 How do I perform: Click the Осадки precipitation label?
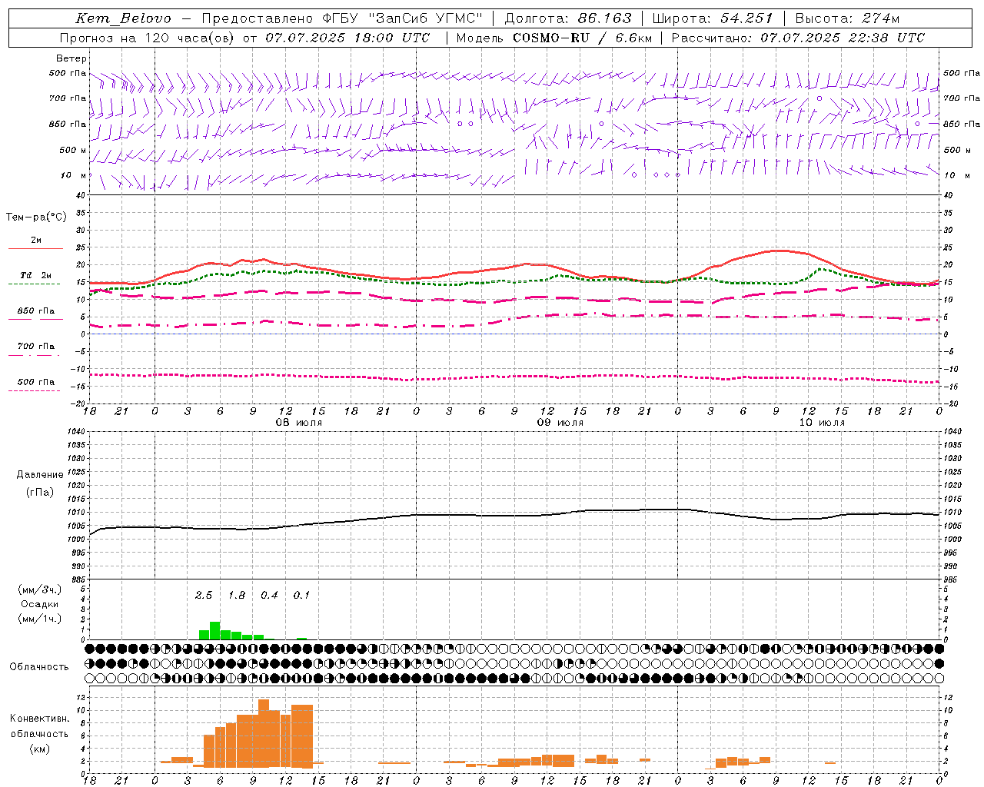(x=40, y=604)
